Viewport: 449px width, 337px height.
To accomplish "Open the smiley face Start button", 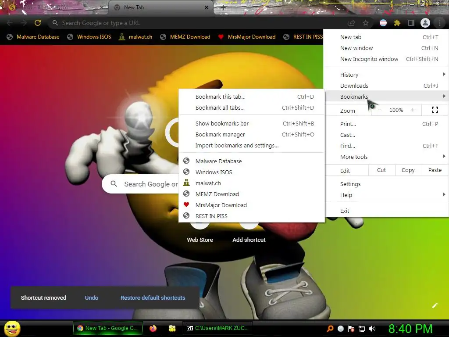I will (x=12, y=328).
